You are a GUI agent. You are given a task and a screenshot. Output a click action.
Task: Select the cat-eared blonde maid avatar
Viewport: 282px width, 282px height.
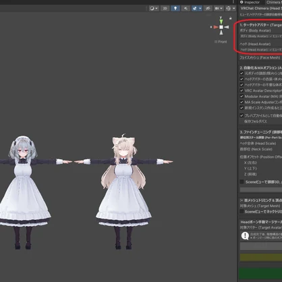123,192
